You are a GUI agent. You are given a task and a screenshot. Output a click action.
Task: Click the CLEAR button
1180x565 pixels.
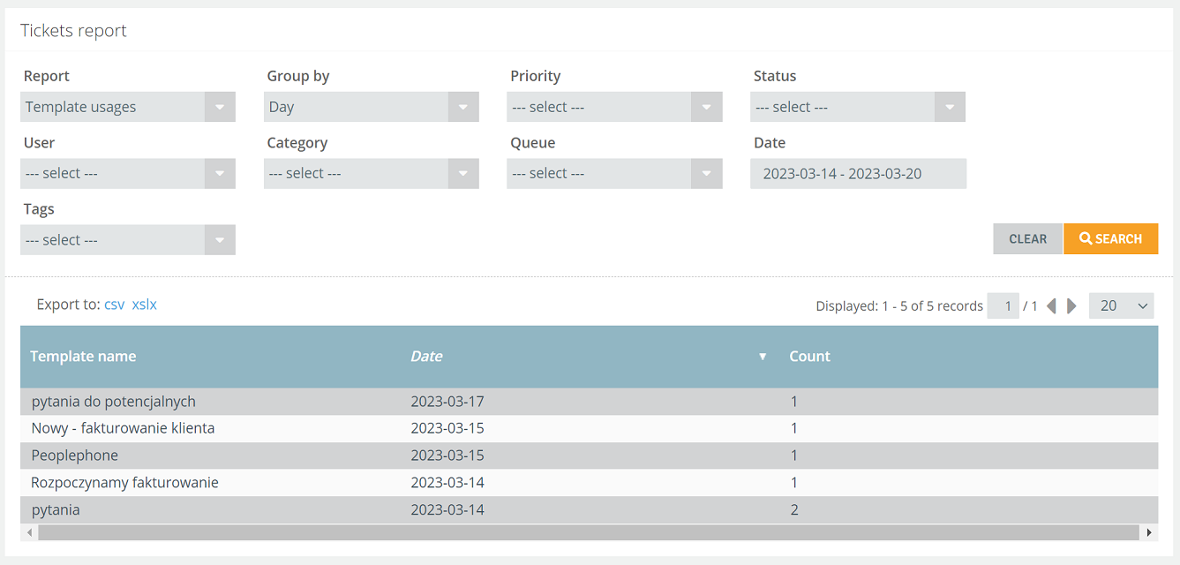point(1028,238)
